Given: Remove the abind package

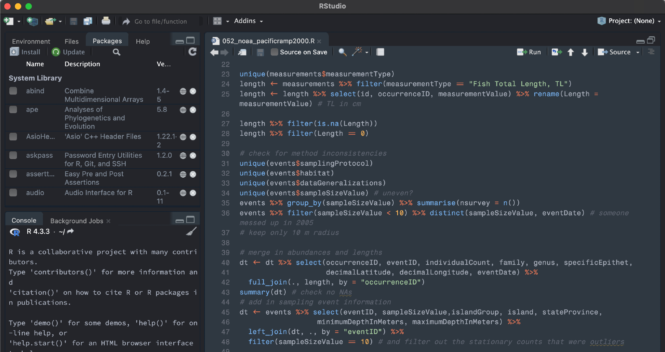Looking at the screenshot, I should [x=193, y=91].
